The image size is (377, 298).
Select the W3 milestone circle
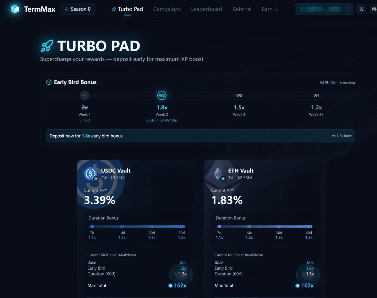coord(239,95)
